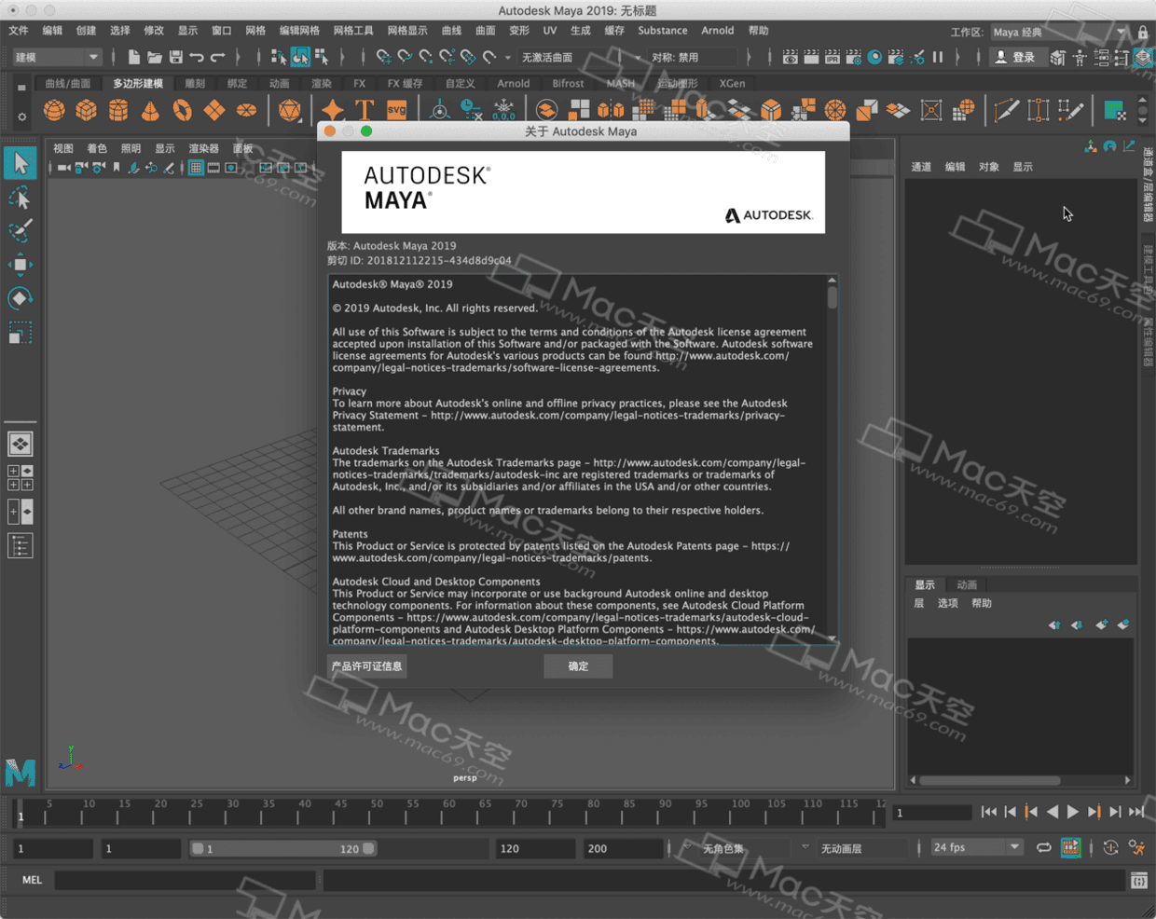1156x919 pixels.
Task: Select the Paint selection tool
Action: tap(20, 230)
